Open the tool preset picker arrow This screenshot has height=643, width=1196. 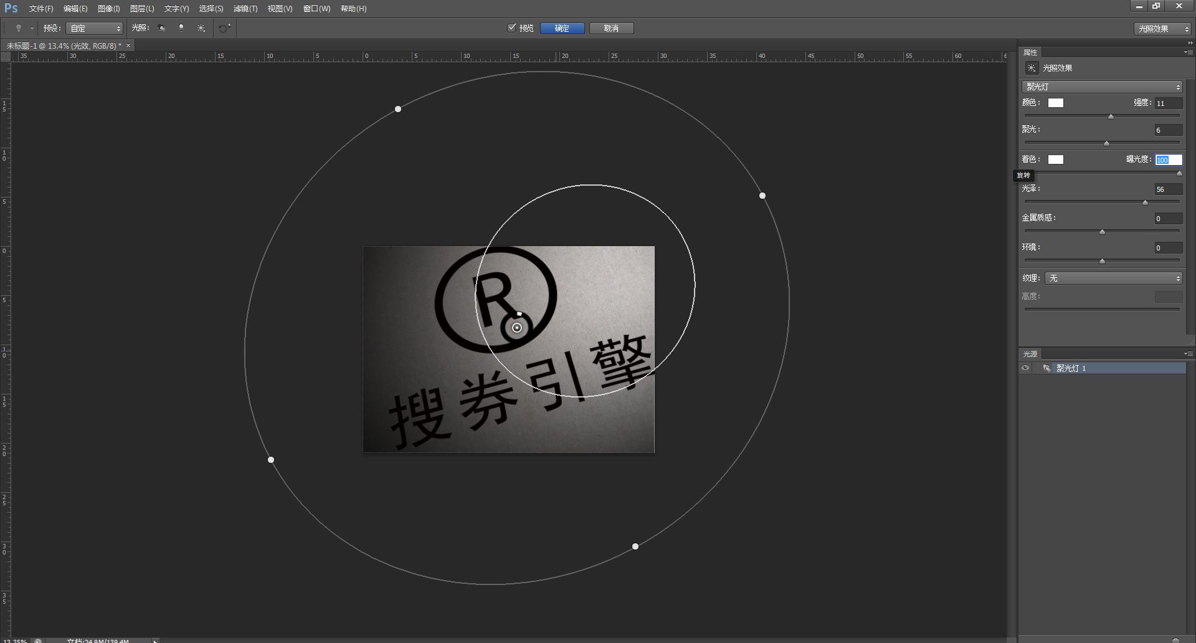tap(32, 28)
